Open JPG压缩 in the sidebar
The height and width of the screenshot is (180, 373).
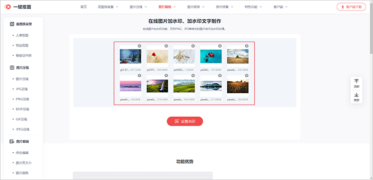pyautogui.click(x=22, y=89)
